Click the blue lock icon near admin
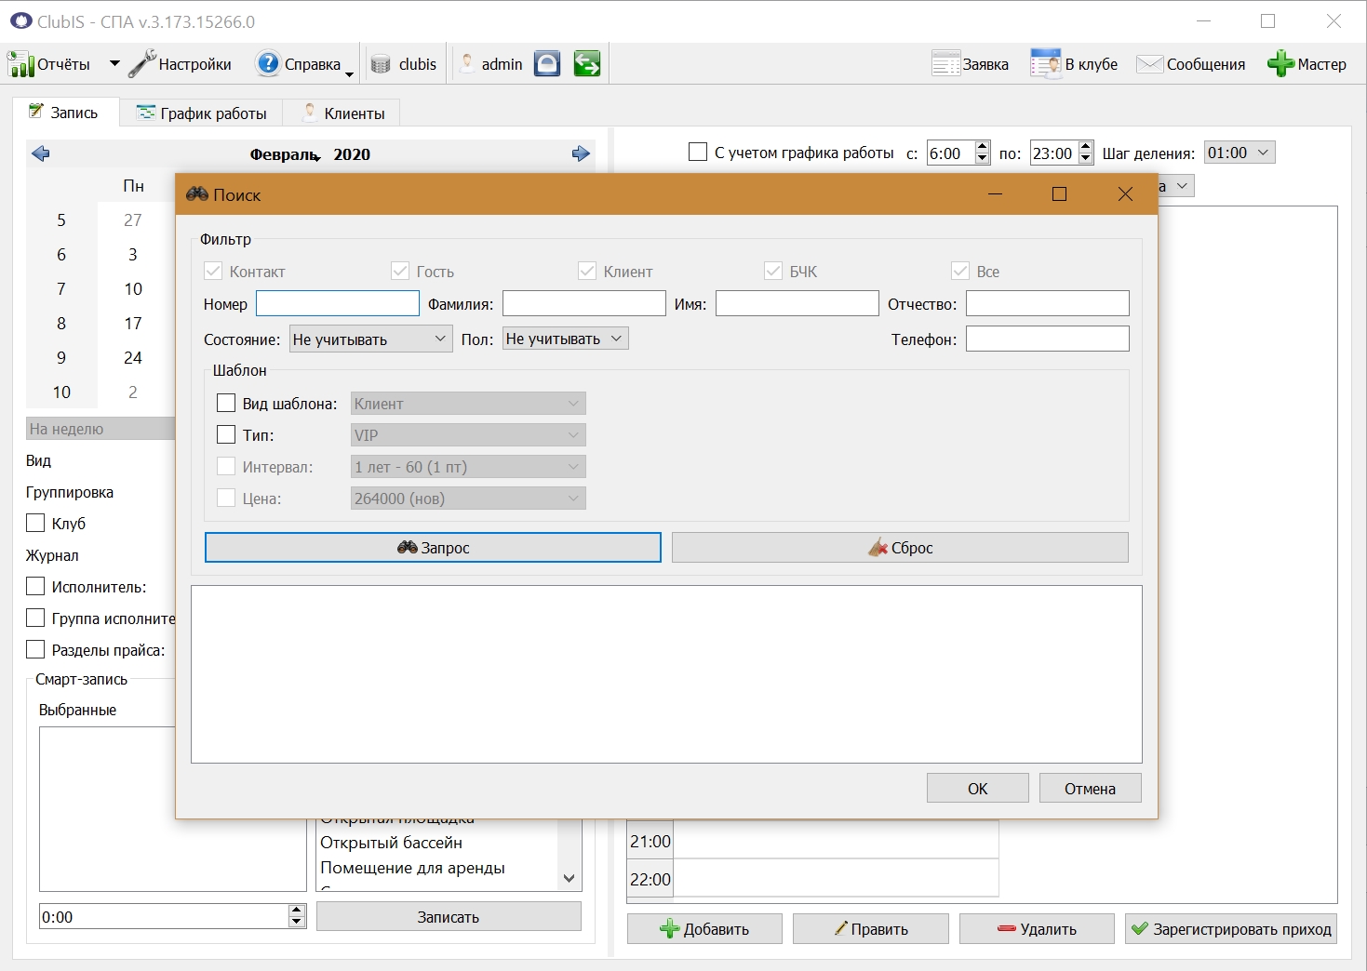This screenshot has height=971, width=1367. [547, 63]
